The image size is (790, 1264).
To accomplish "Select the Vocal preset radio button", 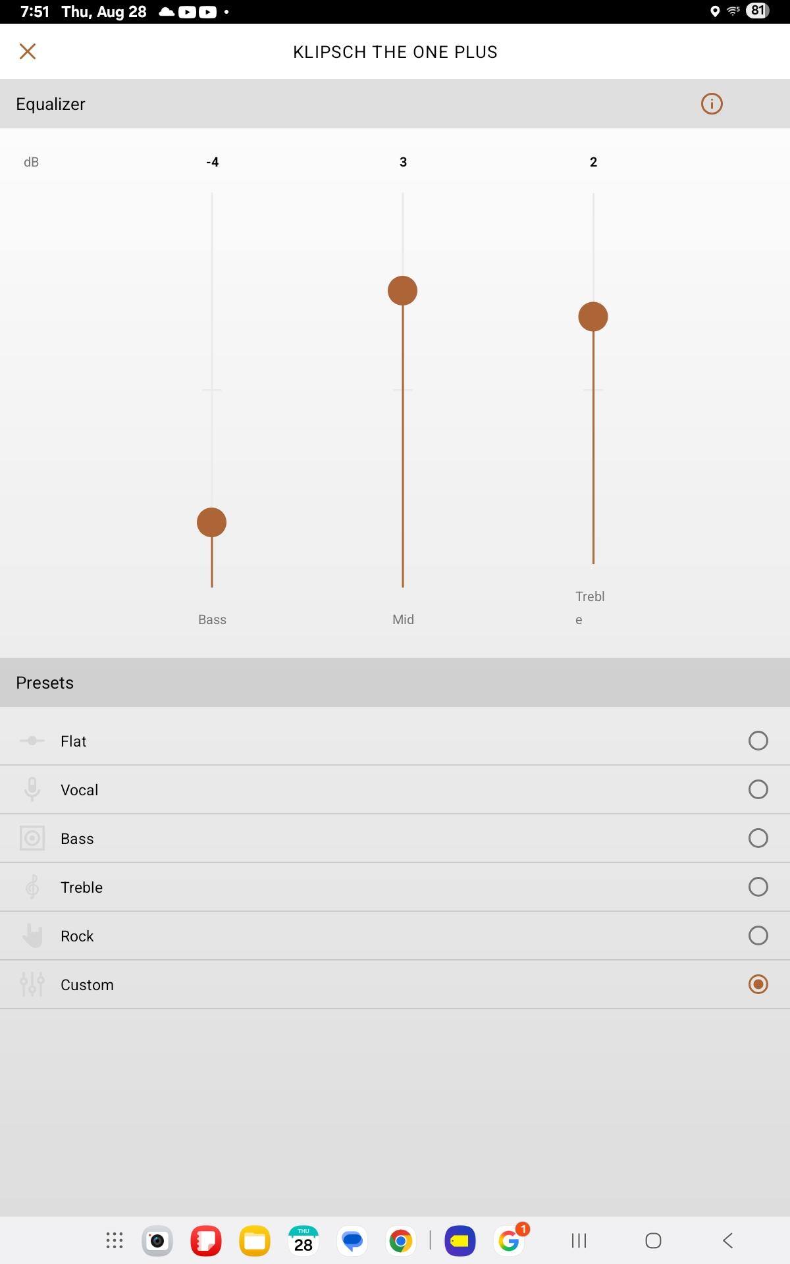I will point(758,789).
